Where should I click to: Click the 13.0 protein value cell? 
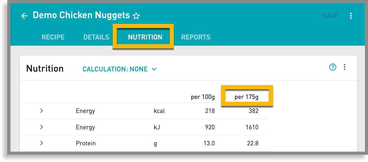tap(209, 143)
